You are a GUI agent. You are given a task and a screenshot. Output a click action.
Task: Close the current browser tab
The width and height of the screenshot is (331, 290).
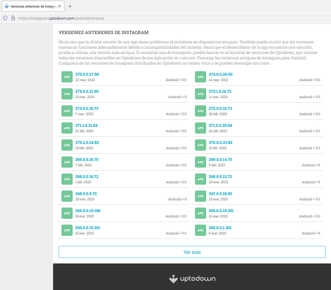[59, 6]
